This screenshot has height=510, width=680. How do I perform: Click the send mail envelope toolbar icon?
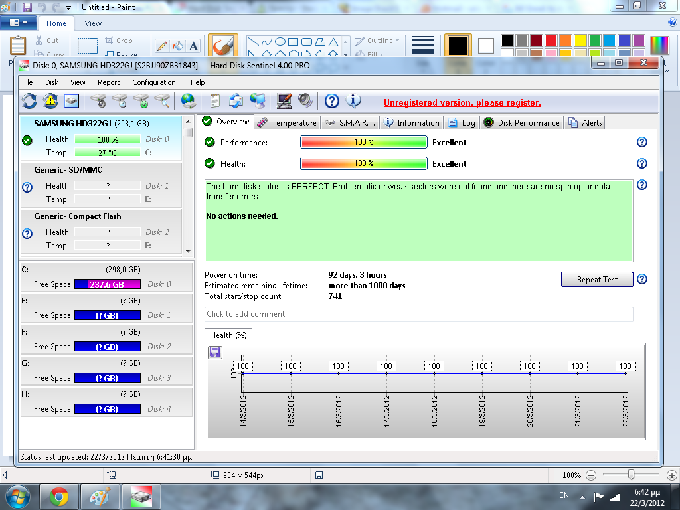coord(236,101)
